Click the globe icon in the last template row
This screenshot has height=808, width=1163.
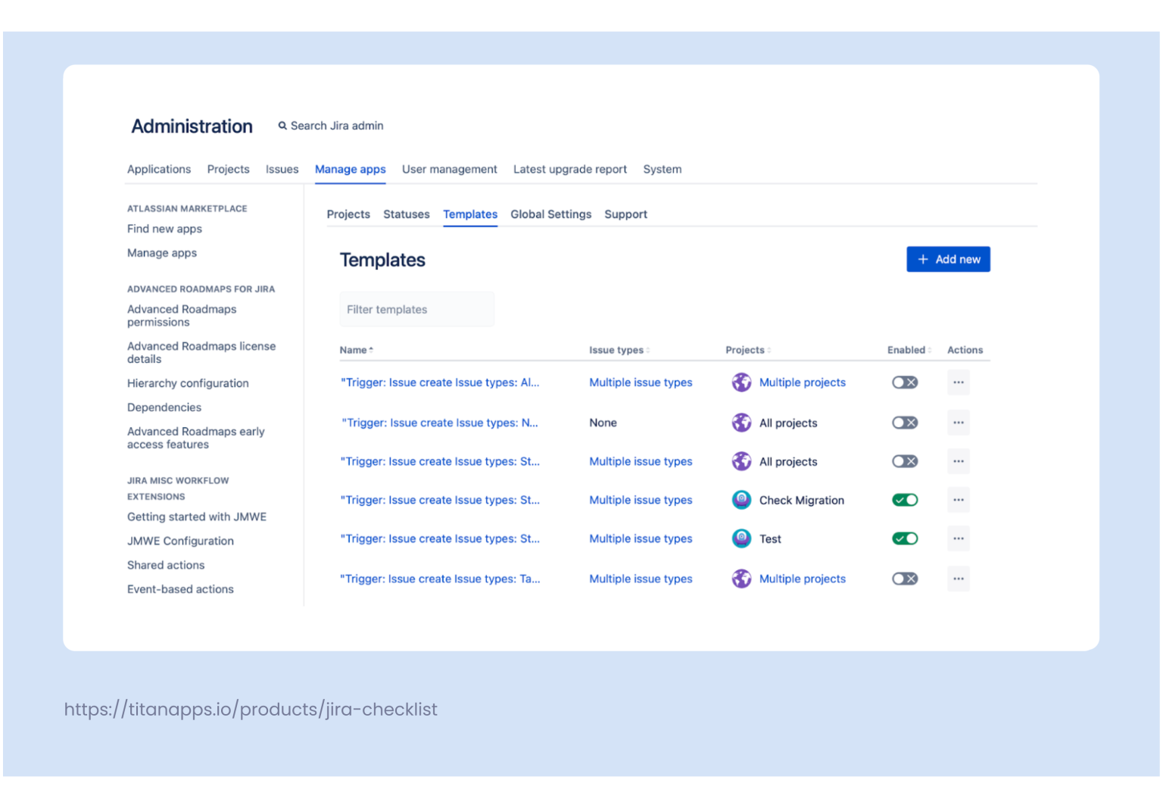tap(741, 579)
